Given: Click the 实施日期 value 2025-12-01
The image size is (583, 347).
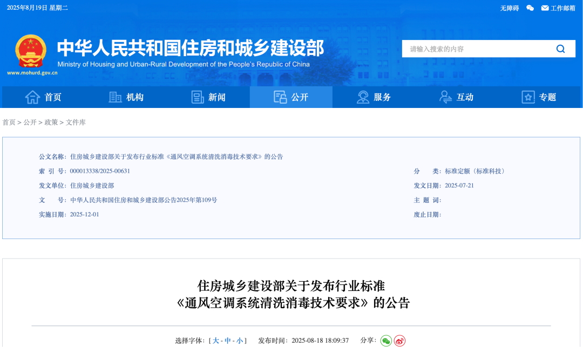Looking at the screenshot, I should (84, 214).
